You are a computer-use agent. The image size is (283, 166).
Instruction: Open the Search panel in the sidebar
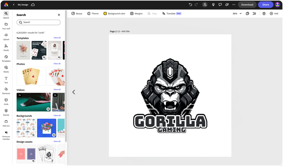(x=6, y=15)
